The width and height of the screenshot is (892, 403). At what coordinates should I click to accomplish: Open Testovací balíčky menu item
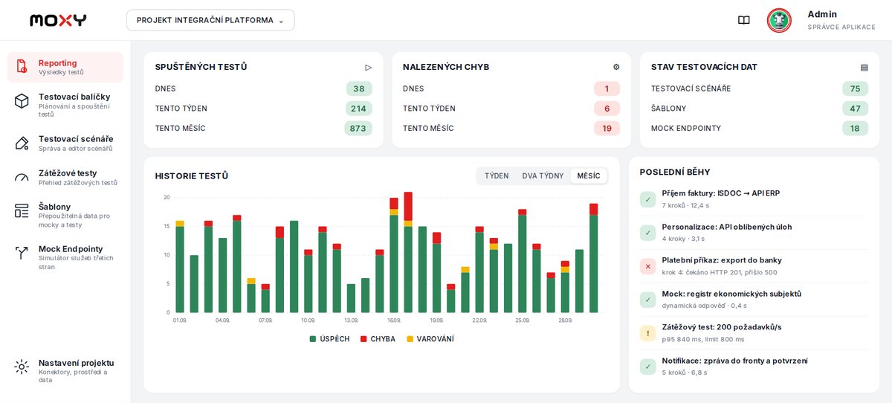click(65, 105)
